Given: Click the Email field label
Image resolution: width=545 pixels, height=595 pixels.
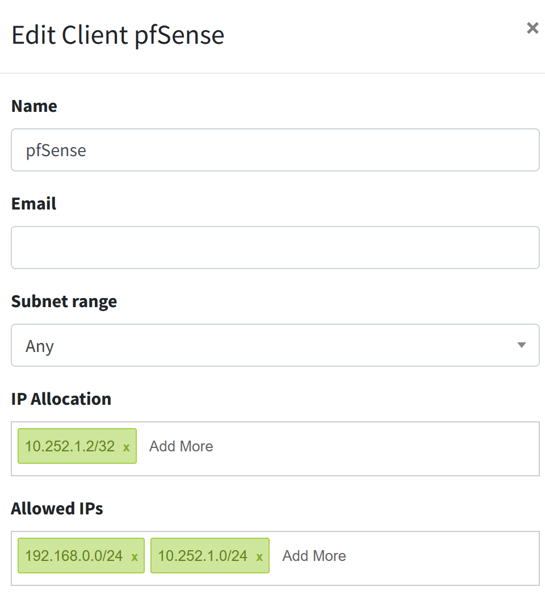Looking at the screenshot, I should coord(33,204).
